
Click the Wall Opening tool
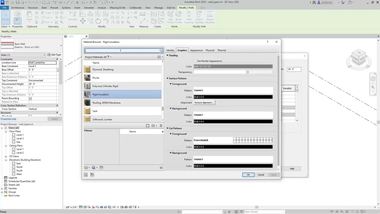coord(189,17)
